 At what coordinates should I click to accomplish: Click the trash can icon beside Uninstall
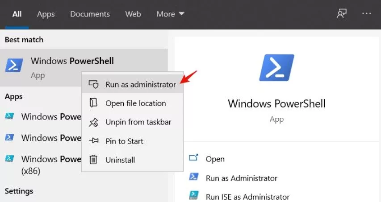coord(93,160)
